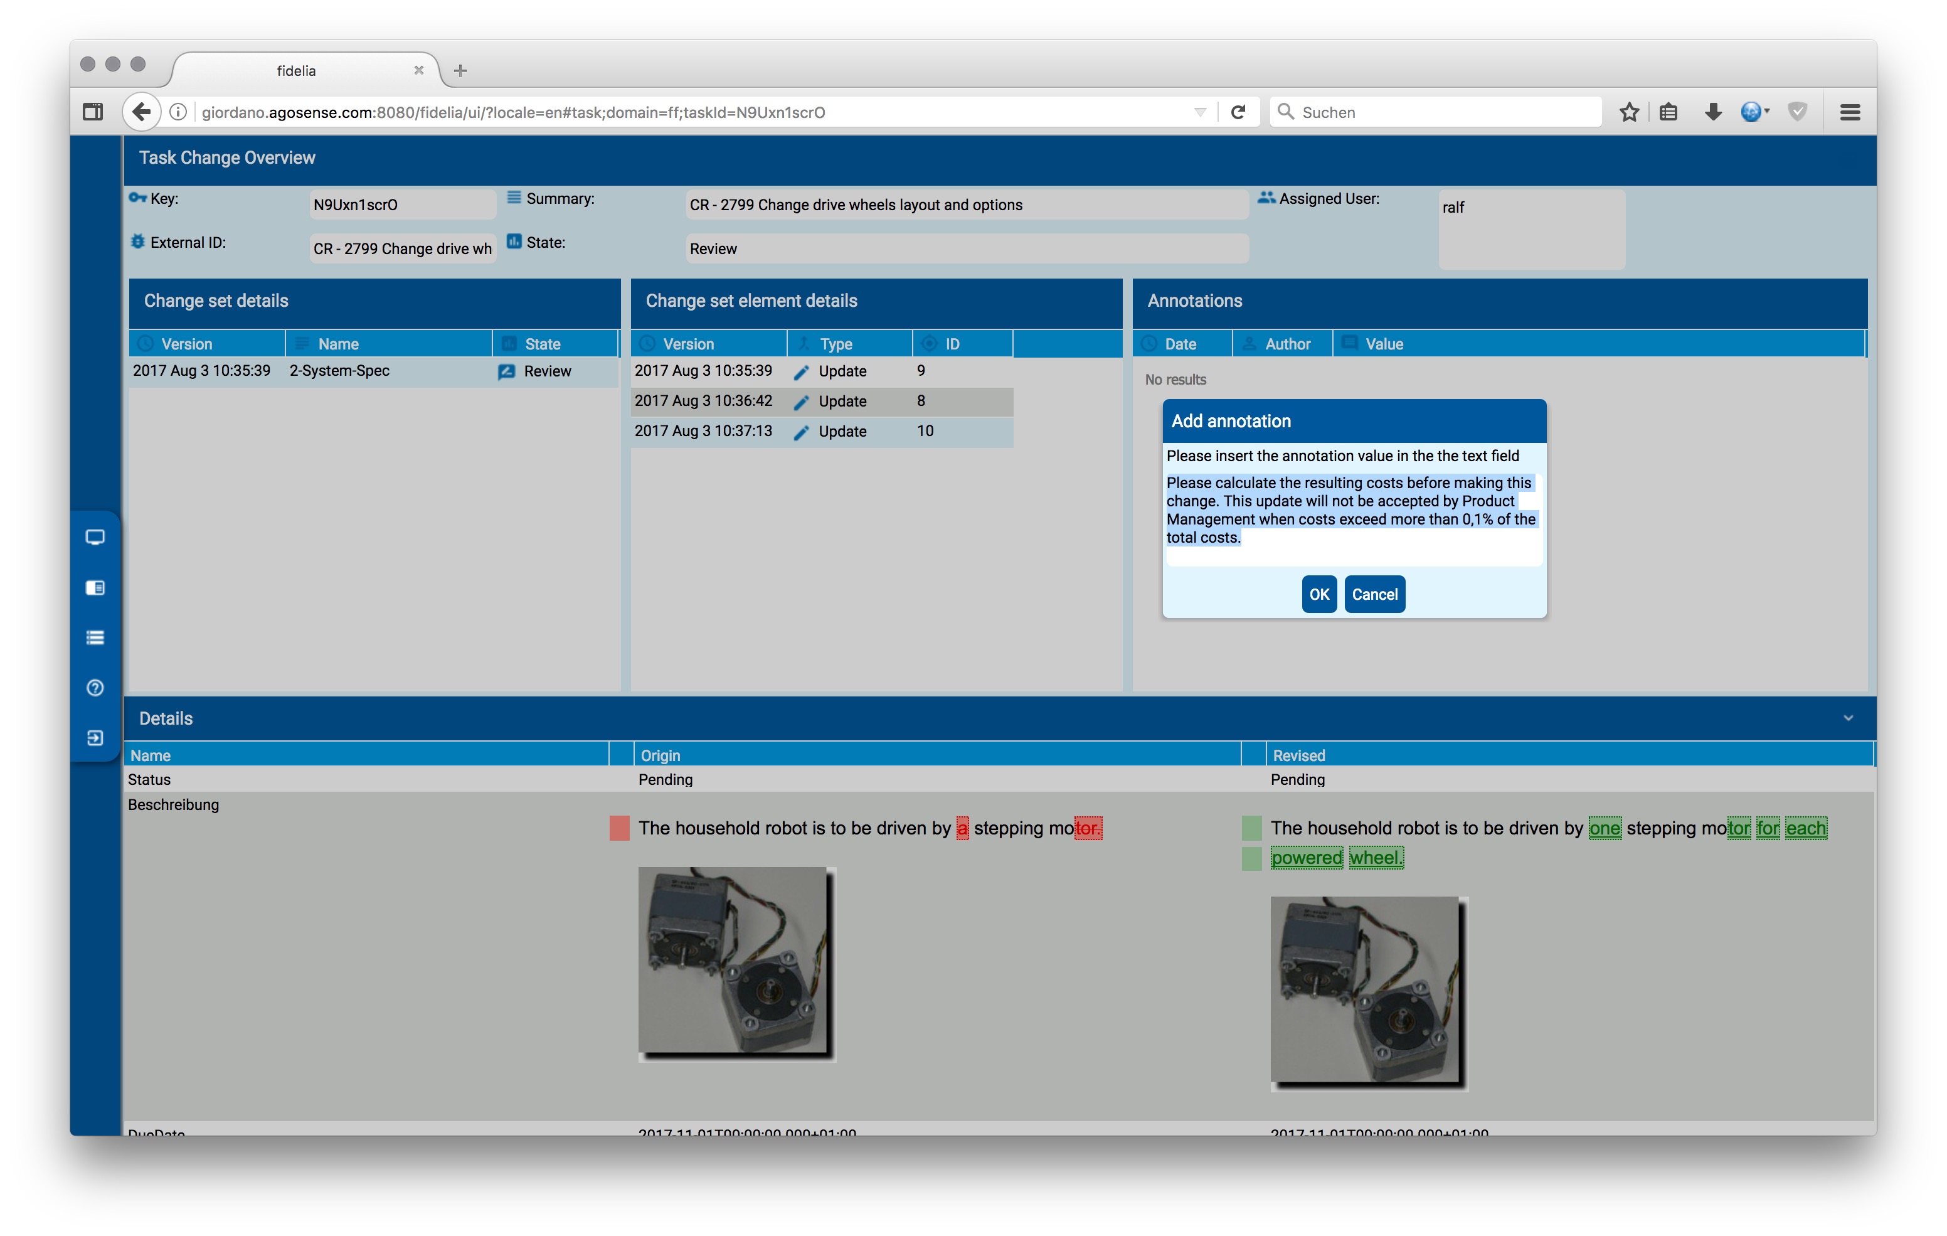Collapse the Details panel chevron
The height and width of the screenshot is (1236, 1947).
point(1847,718)
